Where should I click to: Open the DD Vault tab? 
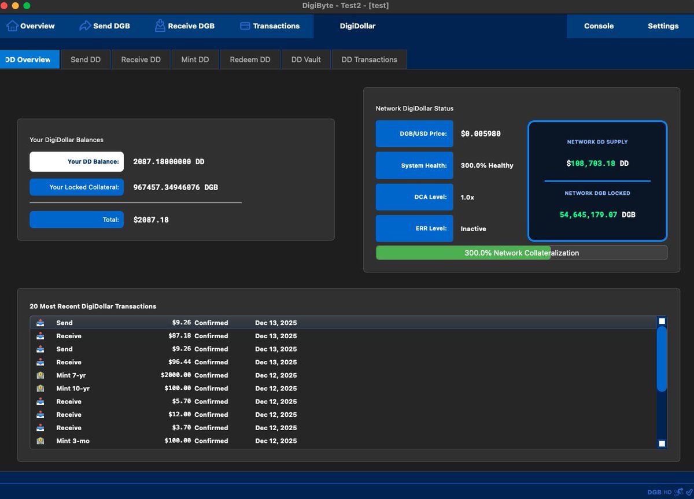pos(305,59)
